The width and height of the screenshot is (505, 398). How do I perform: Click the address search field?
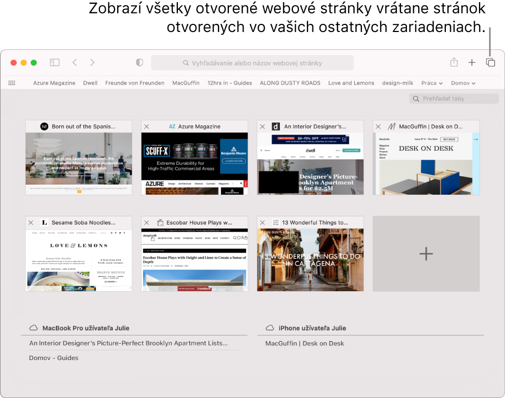(253, 63)
